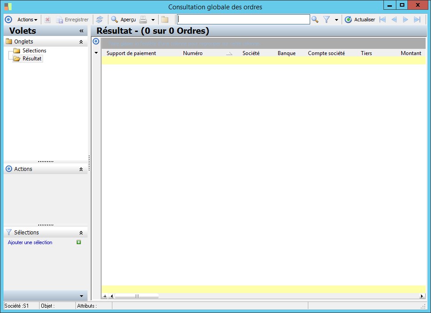Click the horizontal scrollbar left arrow

click(112, 296)
